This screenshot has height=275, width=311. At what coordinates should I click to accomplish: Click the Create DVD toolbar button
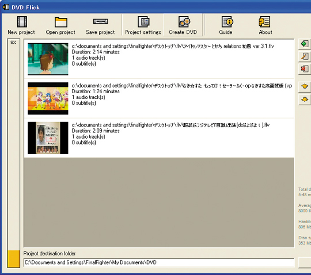(183, 25)
